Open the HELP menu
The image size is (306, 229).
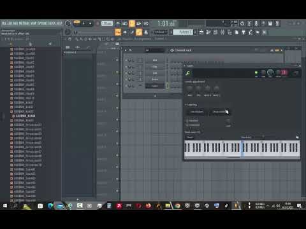59,24
